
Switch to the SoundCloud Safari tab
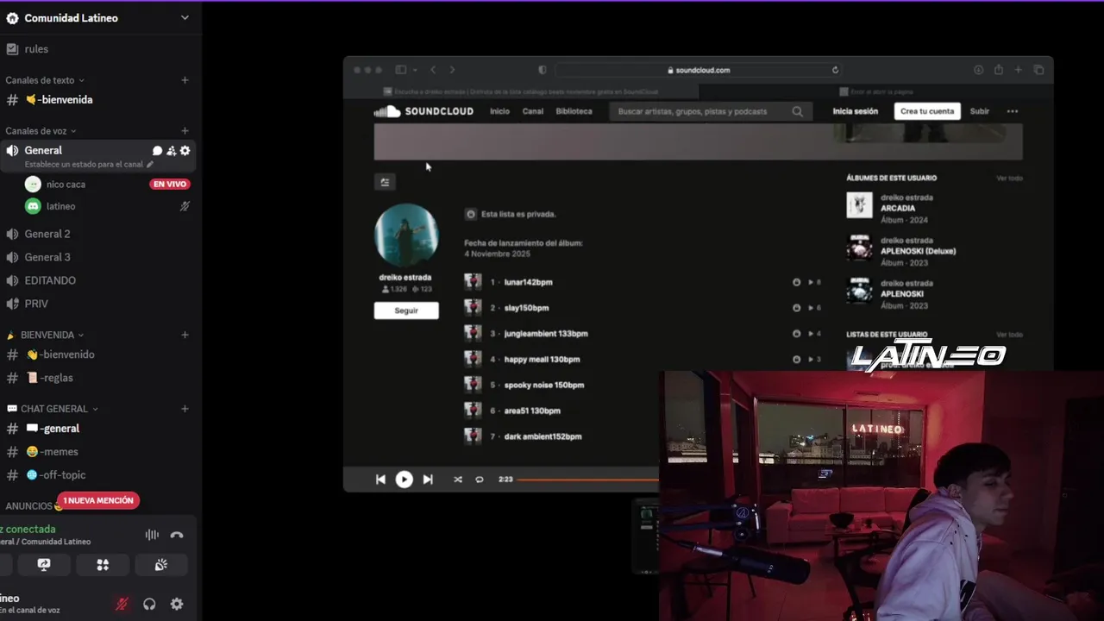tap(521, 91)
